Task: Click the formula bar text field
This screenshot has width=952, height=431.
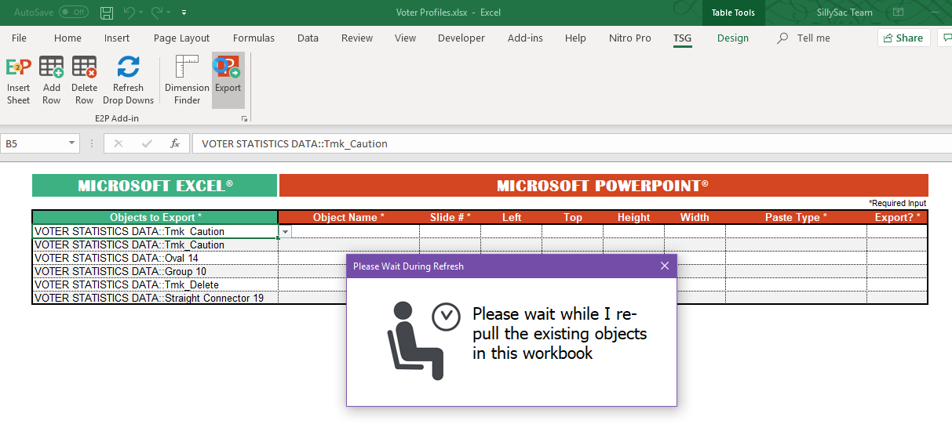Action: (x=549, y=143)
